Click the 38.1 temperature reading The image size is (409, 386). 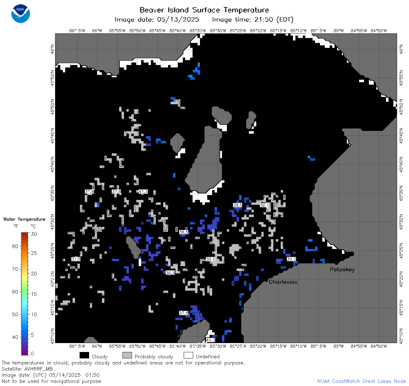point(265,205)
